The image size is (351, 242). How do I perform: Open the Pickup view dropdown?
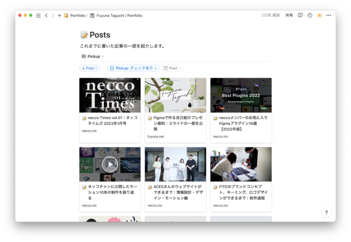(x=93, y=56)
